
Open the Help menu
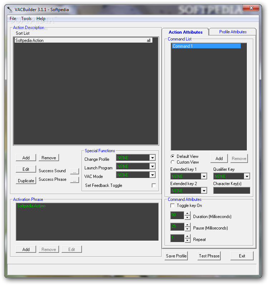pyautogui.click(x=41, y=19)
